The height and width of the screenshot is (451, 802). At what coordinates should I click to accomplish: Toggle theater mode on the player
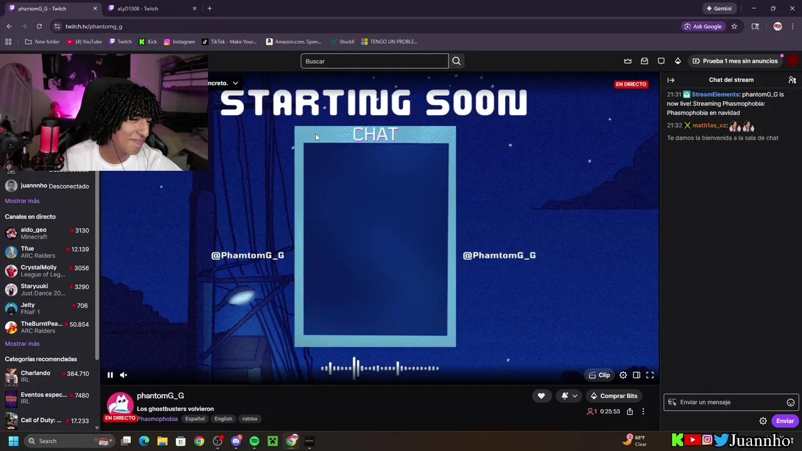637,375
